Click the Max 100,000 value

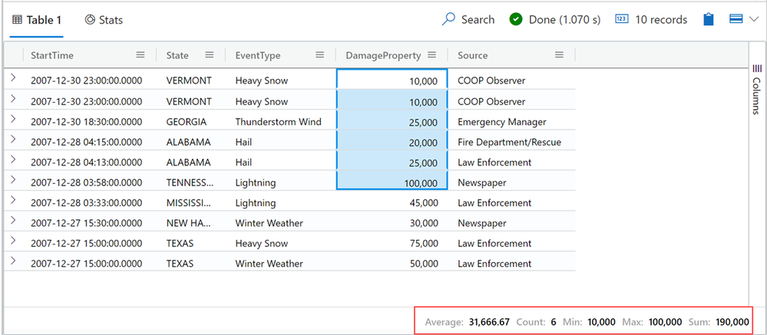pyautogui.click(x=665, y=322)
